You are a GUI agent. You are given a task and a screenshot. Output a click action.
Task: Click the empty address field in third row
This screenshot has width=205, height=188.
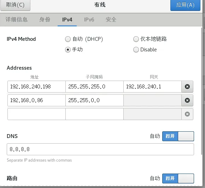(36, 114)
